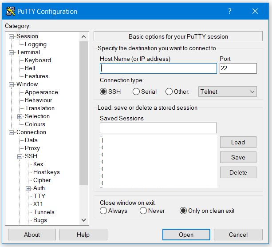
Task: Open the Translation category
Action: (40, 108)
